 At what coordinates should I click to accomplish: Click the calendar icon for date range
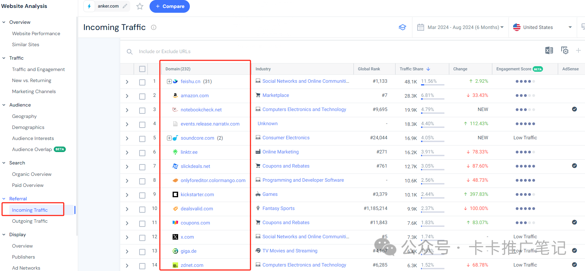(421, 27)
